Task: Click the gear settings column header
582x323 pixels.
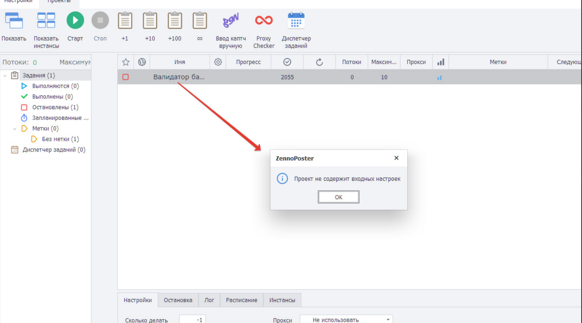Action: (218, 62)
